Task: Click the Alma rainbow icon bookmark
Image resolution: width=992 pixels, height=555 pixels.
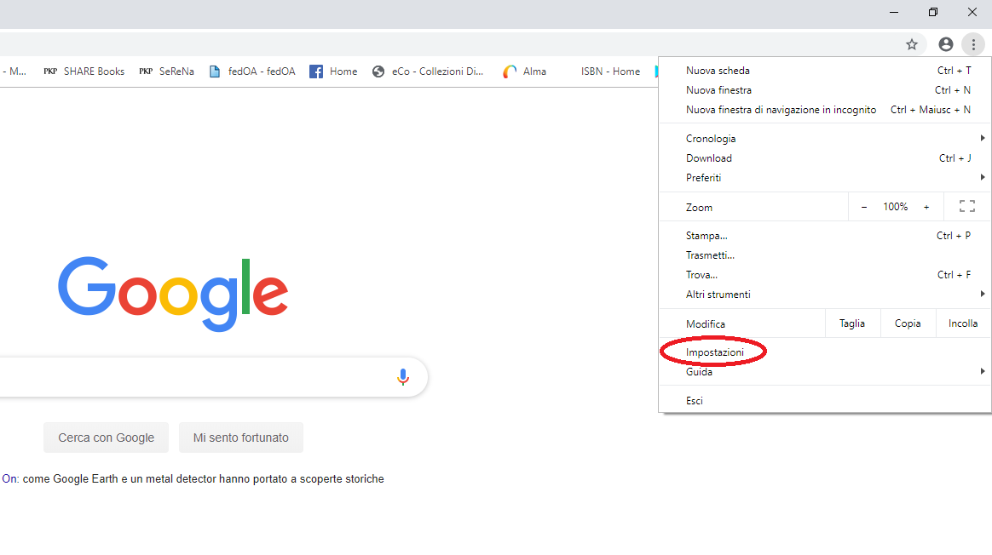Action: (510, 72)
